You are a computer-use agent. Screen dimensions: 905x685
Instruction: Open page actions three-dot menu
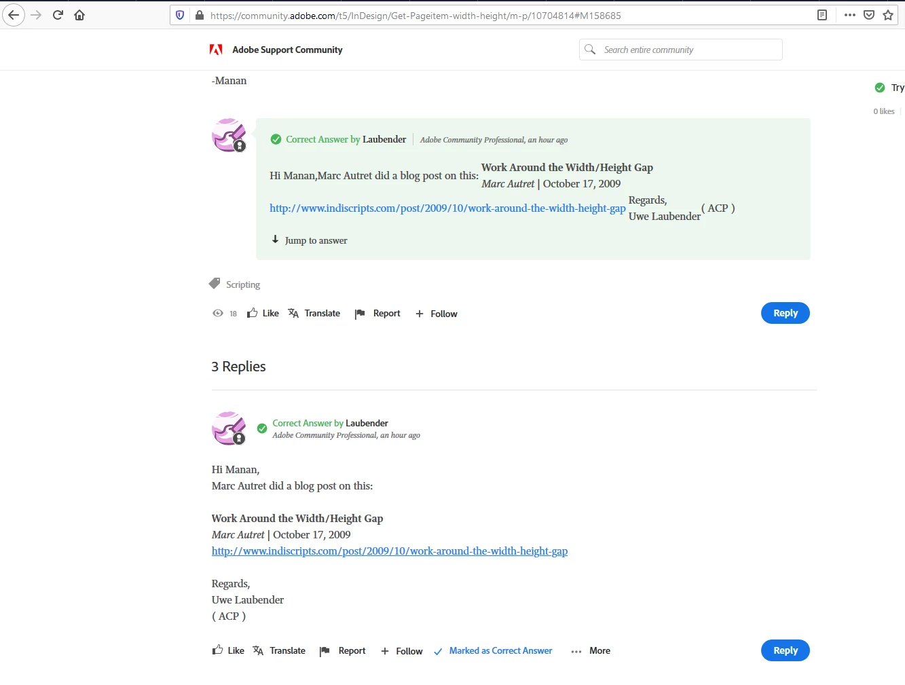(x=849, y=15)
